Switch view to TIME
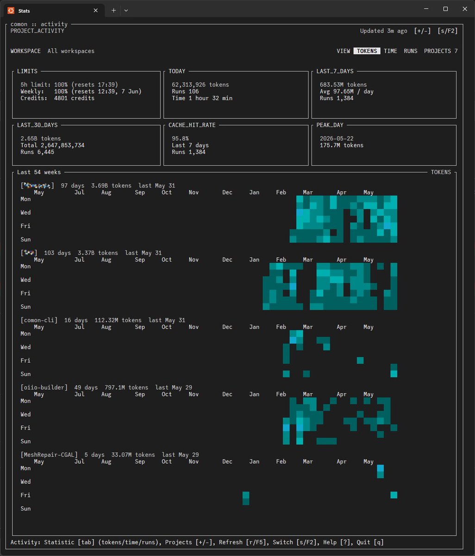 (390, 51)
